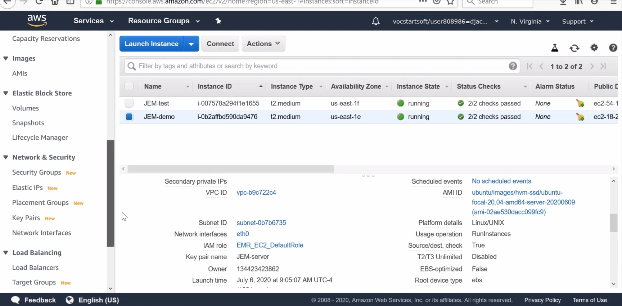This screenshot has height=306, width=622.
Task: Open the vpc-b9c722c4 link
Action: 256,192
